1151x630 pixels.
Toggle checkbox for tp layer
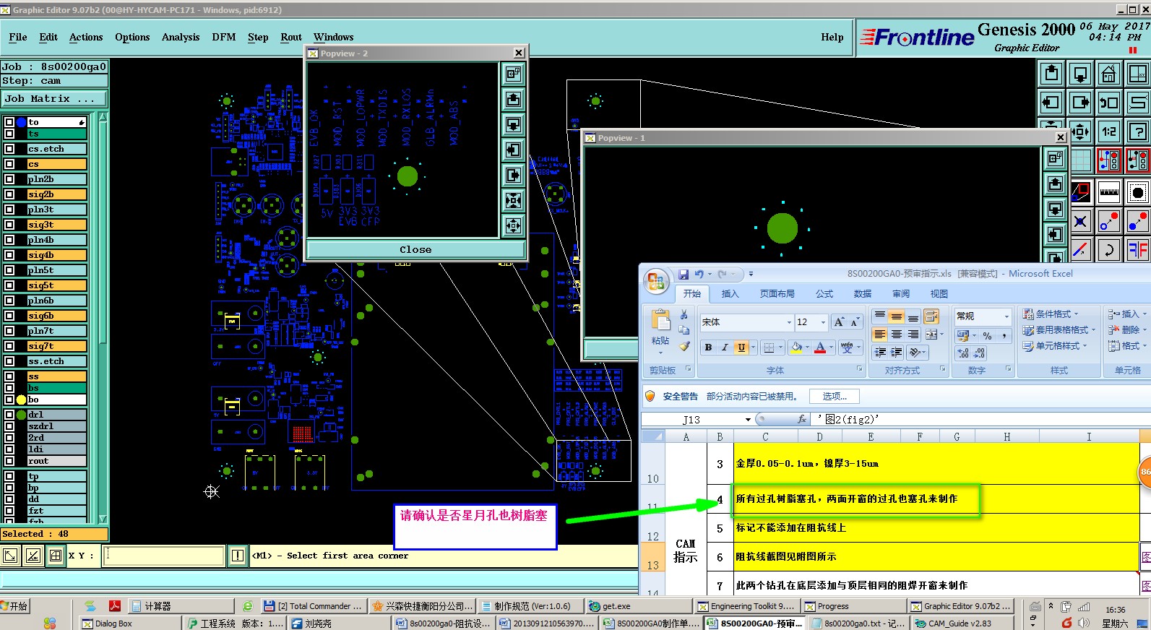(x=9, y=476)
